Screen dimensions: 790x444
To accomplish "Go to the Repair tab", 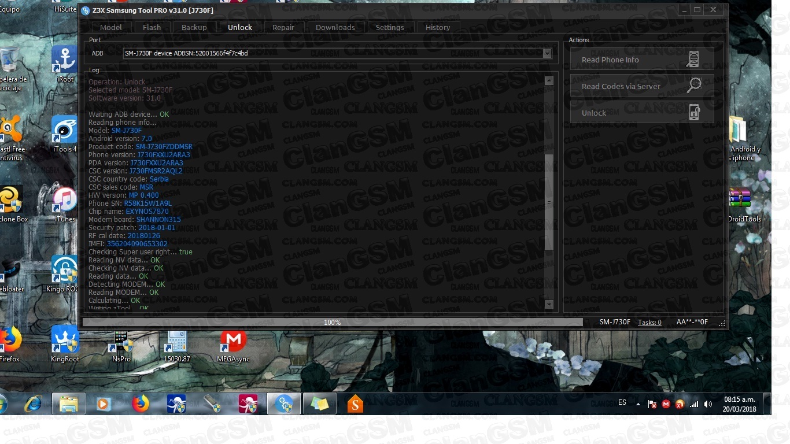I will [x=283, y=27].
